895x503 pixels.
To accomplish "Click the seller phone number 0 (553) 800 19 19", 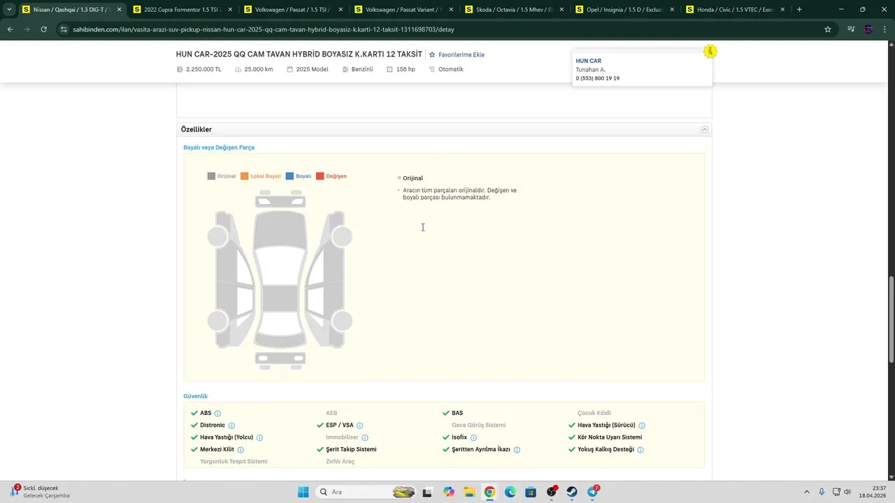I will 597,78.
